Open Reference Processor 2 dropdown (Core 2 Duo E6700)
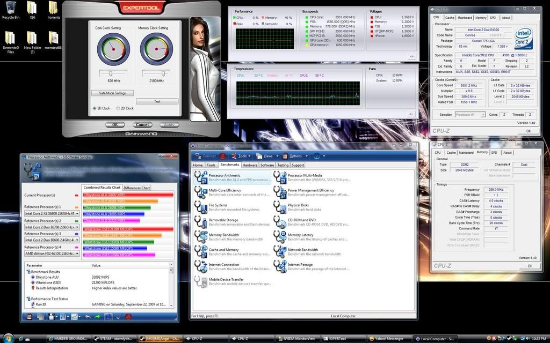The image size is (550, 343). click(52, 227)
